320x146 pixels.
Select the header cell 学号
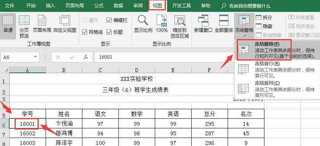(28, 114)
